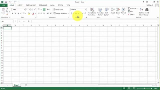
Task: Click the Fill Color paint bucket icon
Action: coord(29,13)
